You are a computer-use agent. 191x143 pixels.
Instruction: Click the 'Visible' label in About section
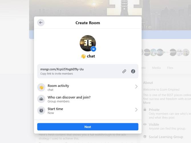pyautogui.click(x=154, y=124)
